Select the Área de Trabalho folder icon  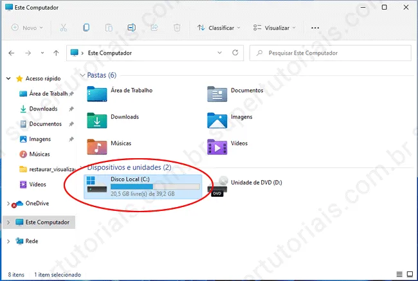coord(96,94)
